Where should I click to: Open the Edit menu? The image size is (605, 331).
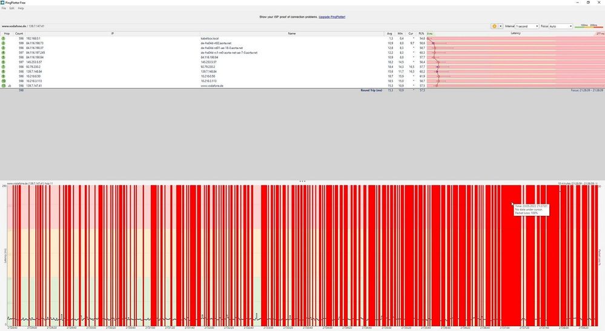coord(12,8)
